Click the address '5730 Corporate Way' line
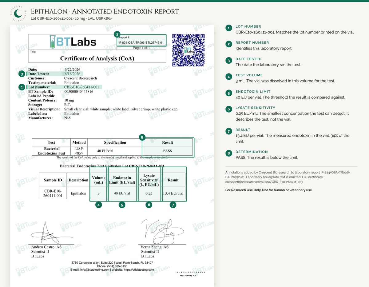This screenshot has width=369, height=287. pos(112,263)
